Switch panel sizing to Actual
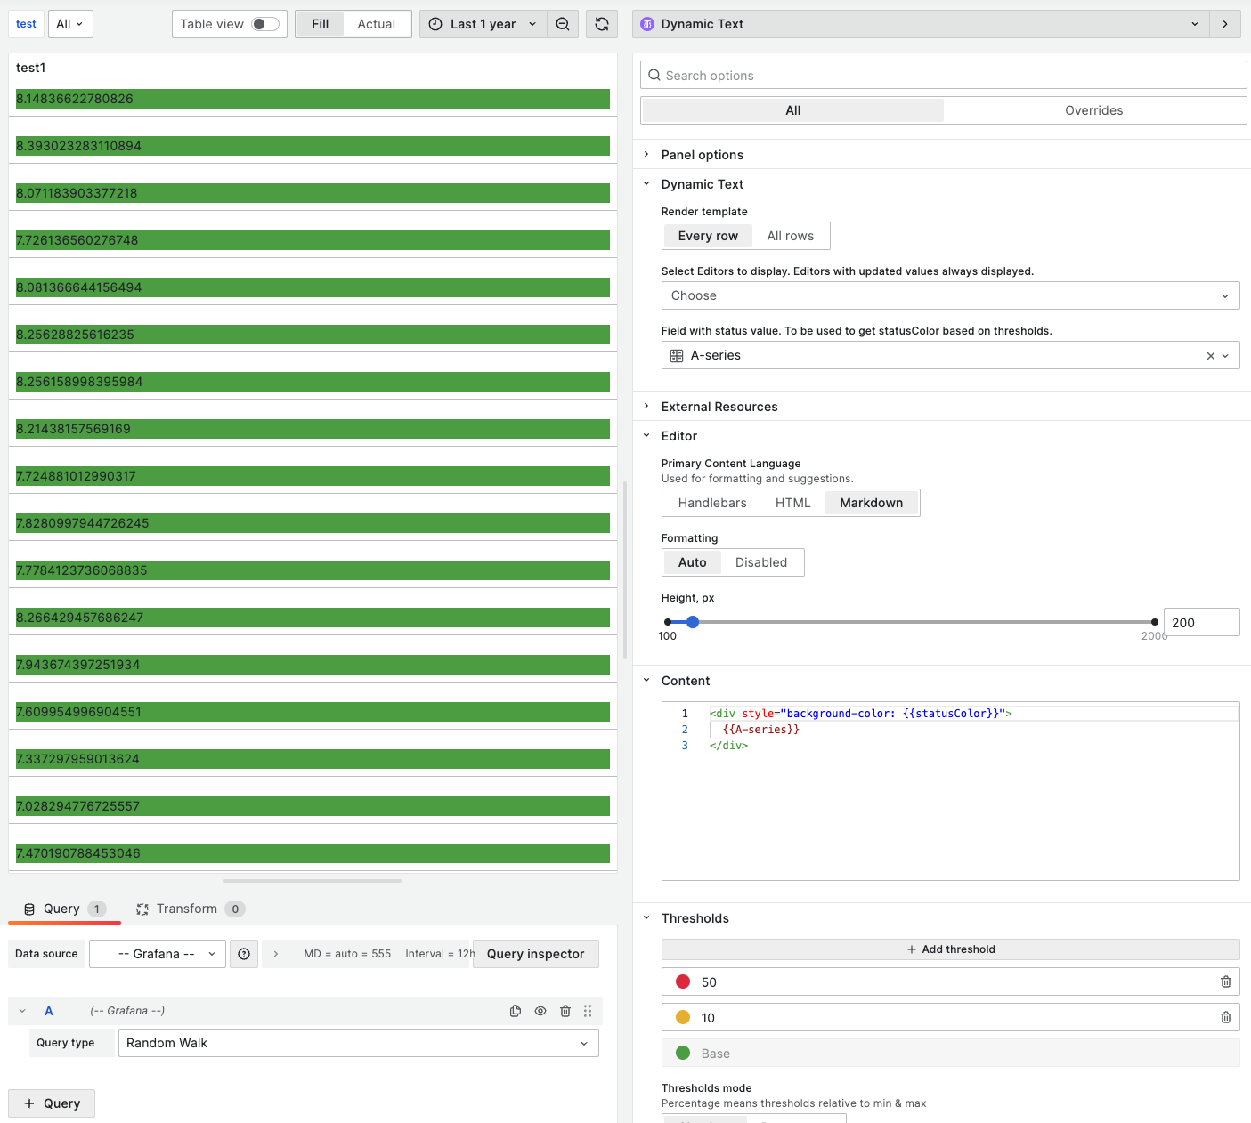1251x1123 pixels. click(x=376, y=24)
